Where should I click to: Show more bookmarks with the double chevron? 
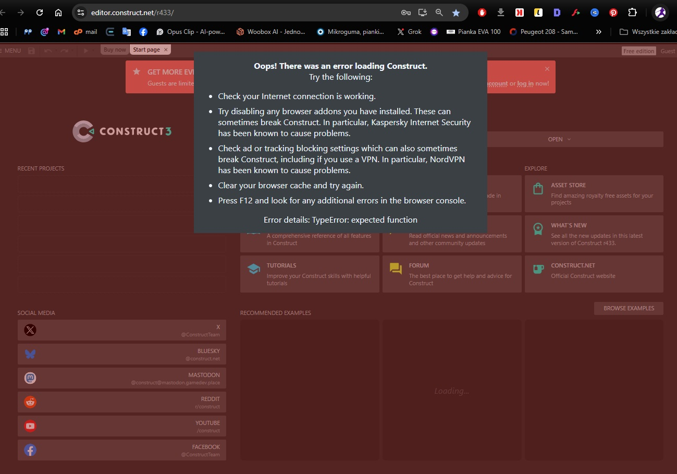[599, 32]
